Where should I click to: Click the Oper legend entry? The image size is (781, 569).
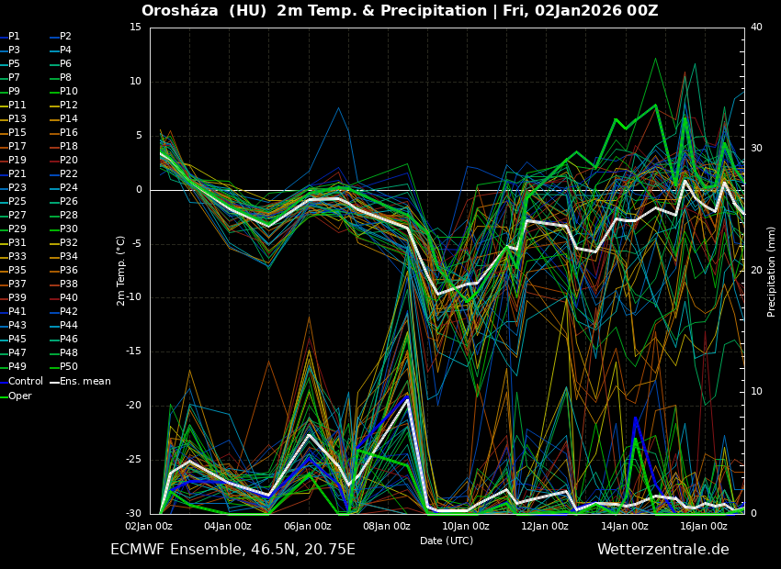(19, 396)
